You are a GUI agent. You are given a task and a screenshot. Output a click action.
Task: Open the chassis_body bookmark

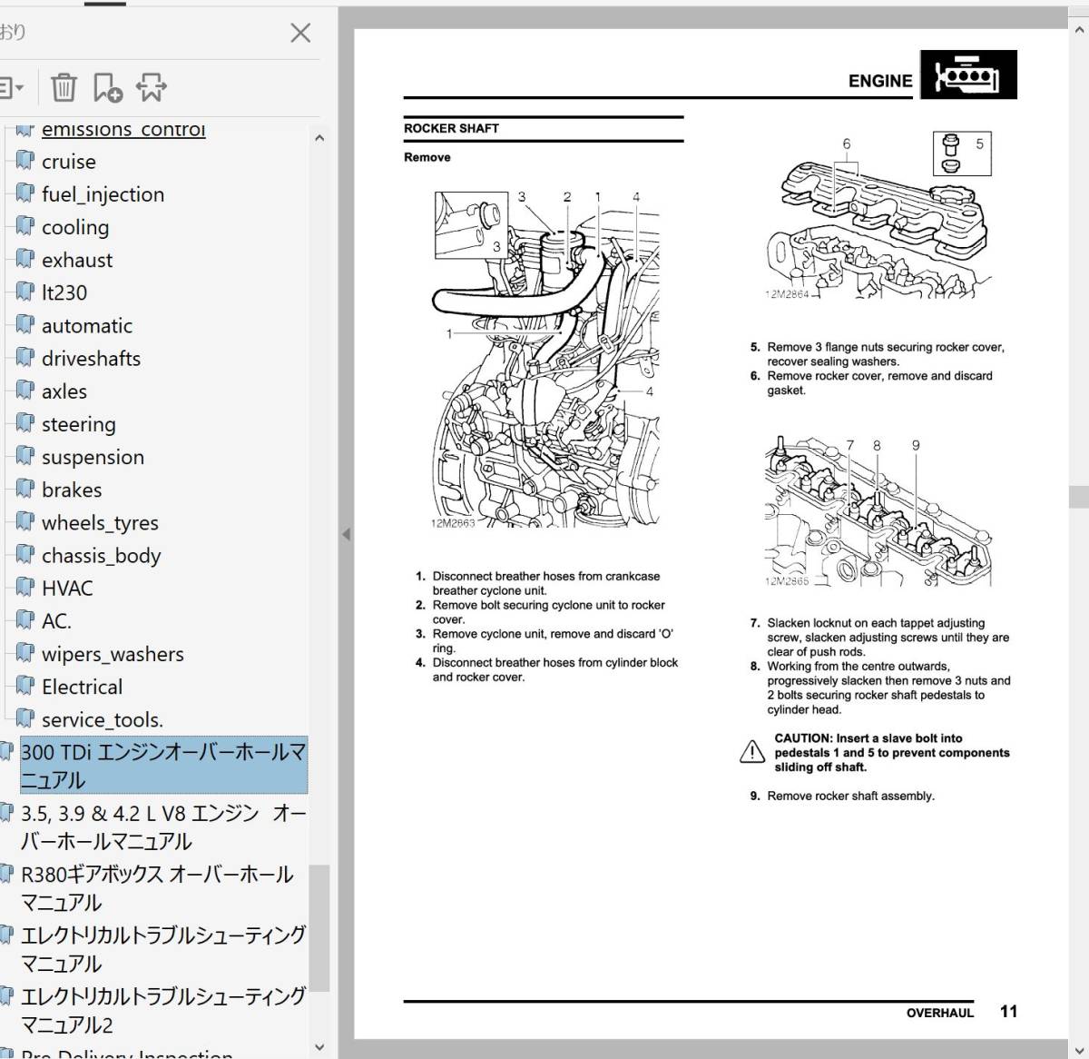[x=101, y=556]
